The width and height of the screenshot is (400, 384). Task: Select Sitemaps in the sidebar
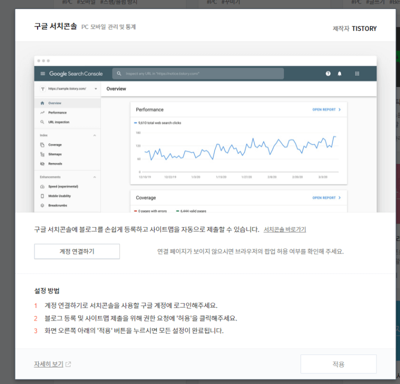(55, 154)
